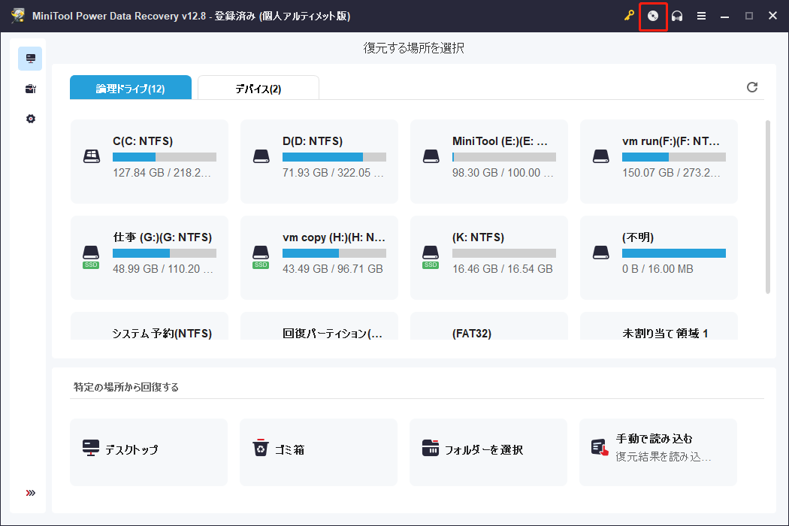Open Settings via the gear icon

coord(30,118)
